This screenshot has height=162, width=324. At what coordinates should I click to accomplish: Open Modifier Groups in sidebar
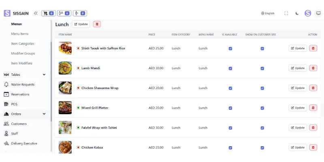pyautogui.click(x=23, y=53)
